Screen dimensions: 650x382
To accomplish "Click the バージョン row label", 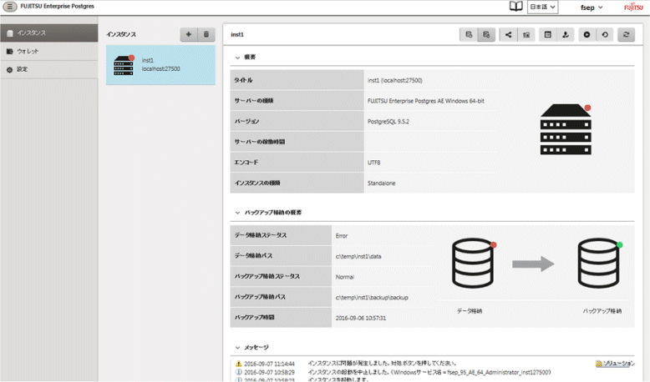I will point(246,122).
